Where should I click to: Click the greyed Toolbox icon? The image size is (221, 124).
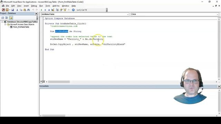(69, 10)
